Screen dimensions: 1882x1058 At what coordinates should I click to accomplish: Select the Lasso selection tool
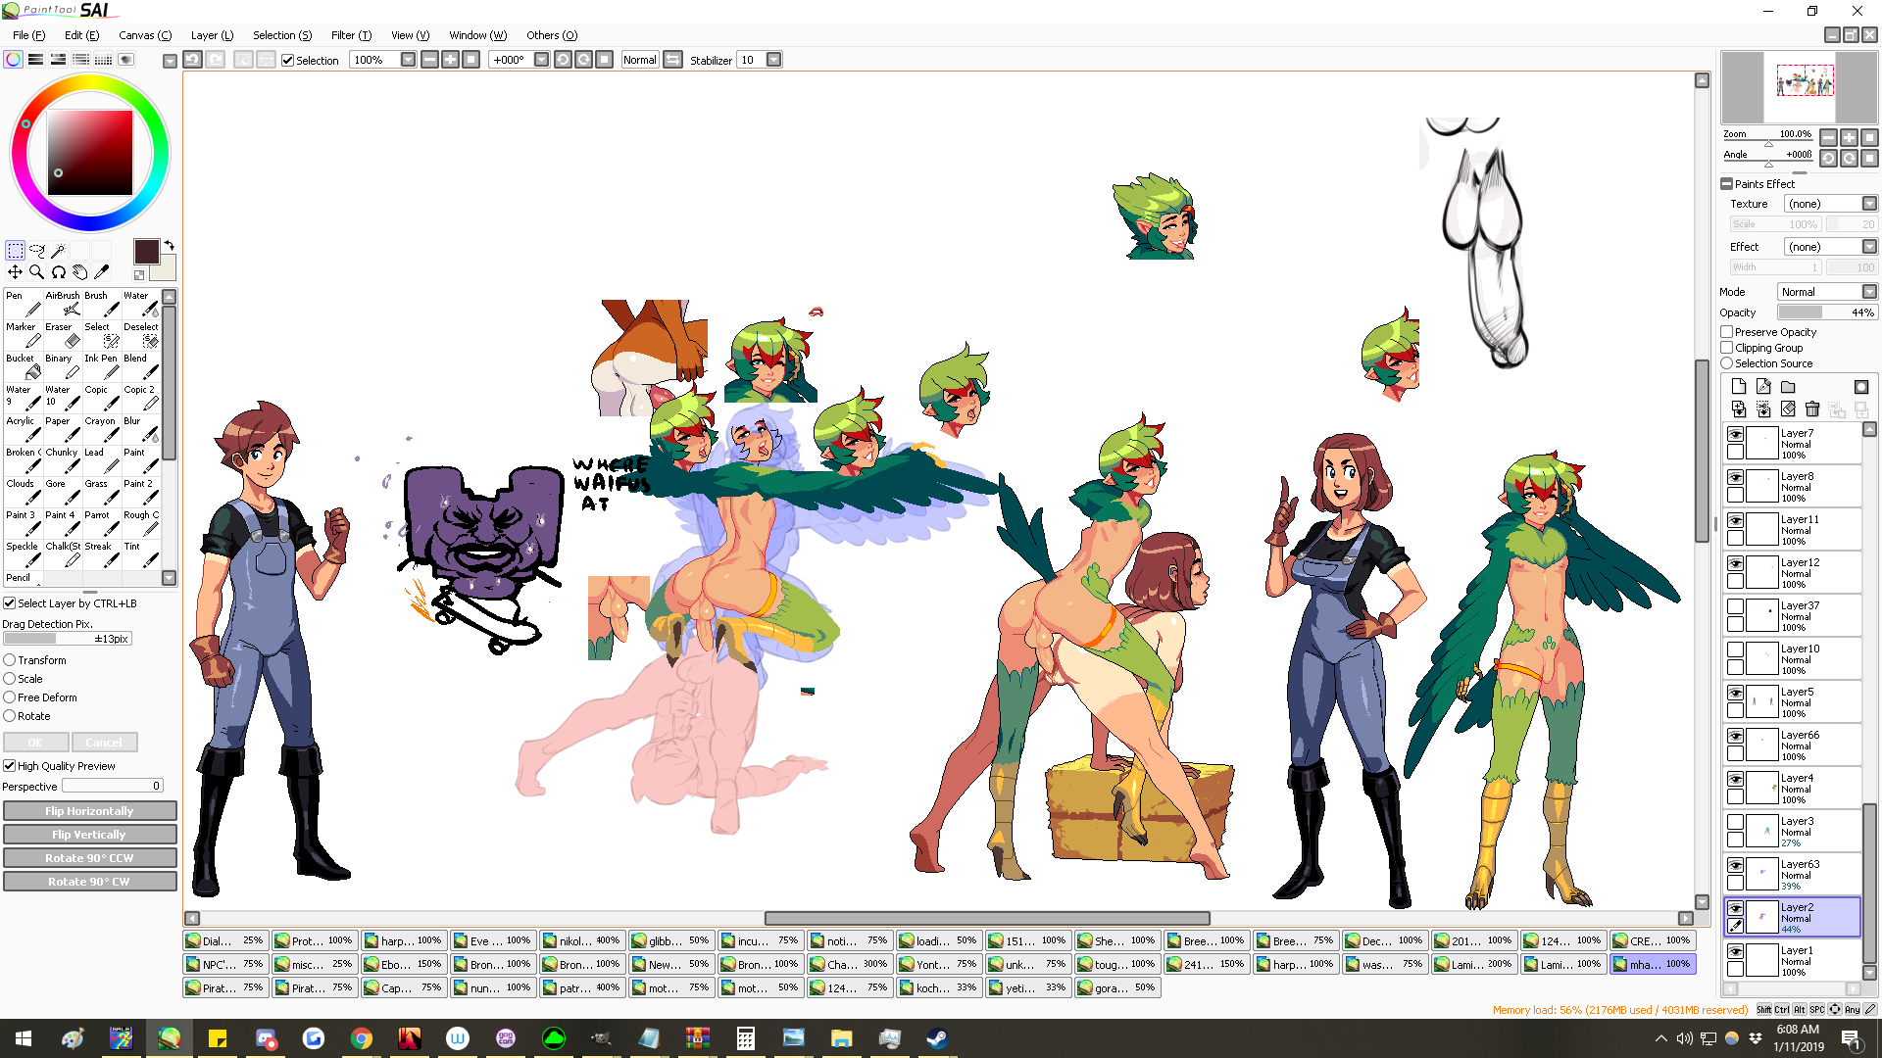(x=37, y=250)
